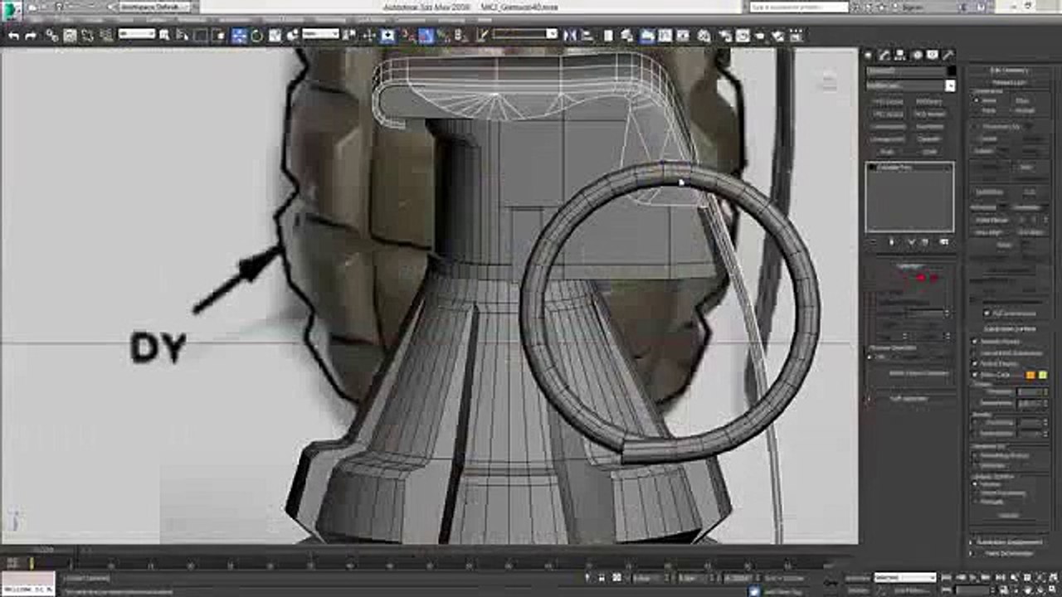This screenshot has height=597, width=1062.
Task: Open the Curve Editor
Action: click(665, 36)
